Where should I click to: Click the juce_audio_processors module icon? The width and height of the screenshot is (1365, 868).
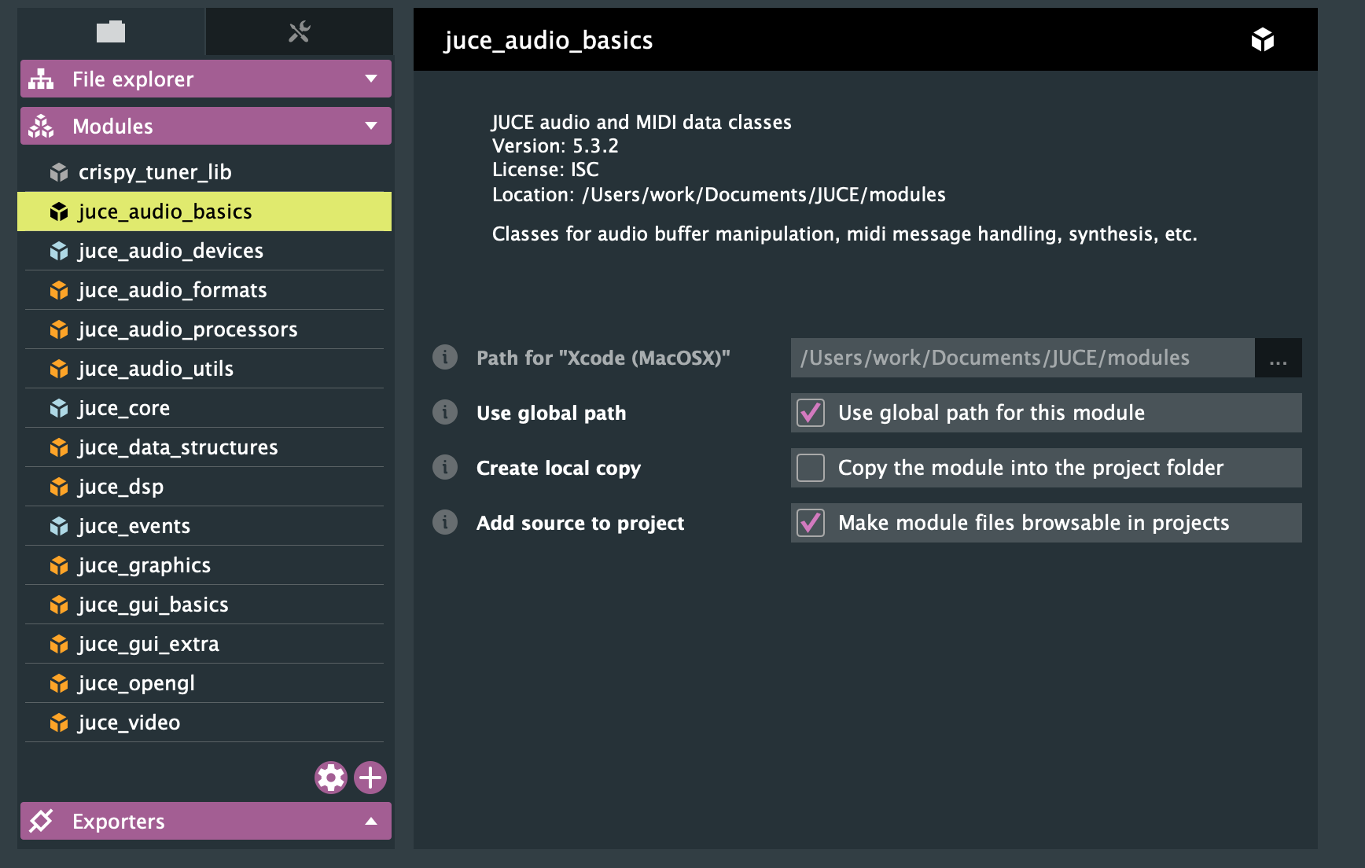pyautogui.click(x=59, y=329)
